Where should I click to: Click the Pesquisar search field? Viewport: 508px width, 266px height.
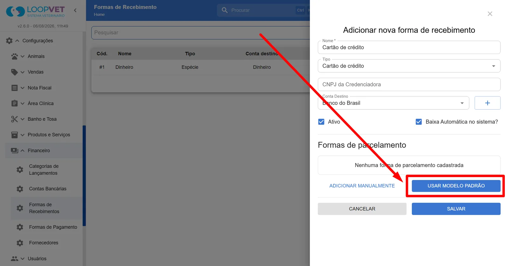(201, 33)
